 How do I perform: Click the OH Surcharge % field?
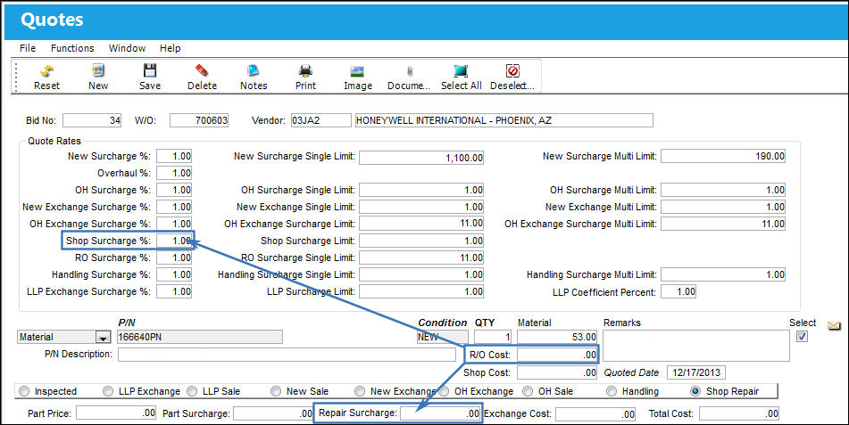tap(174, 190)
